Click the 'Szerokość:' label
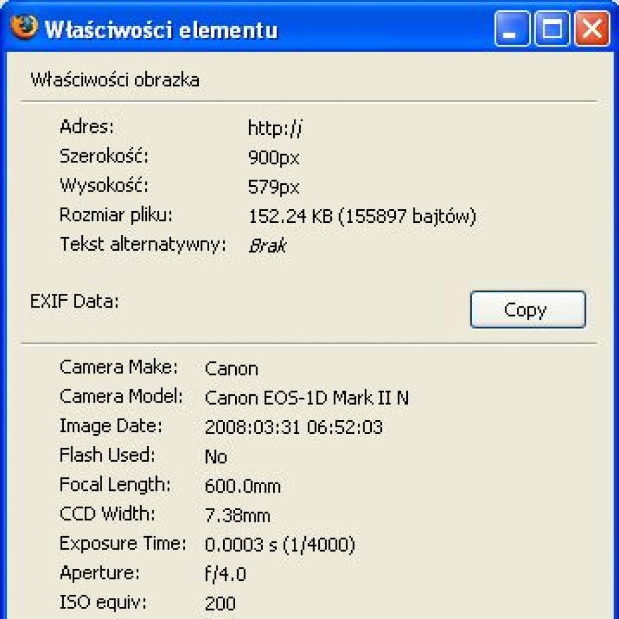 104,156
